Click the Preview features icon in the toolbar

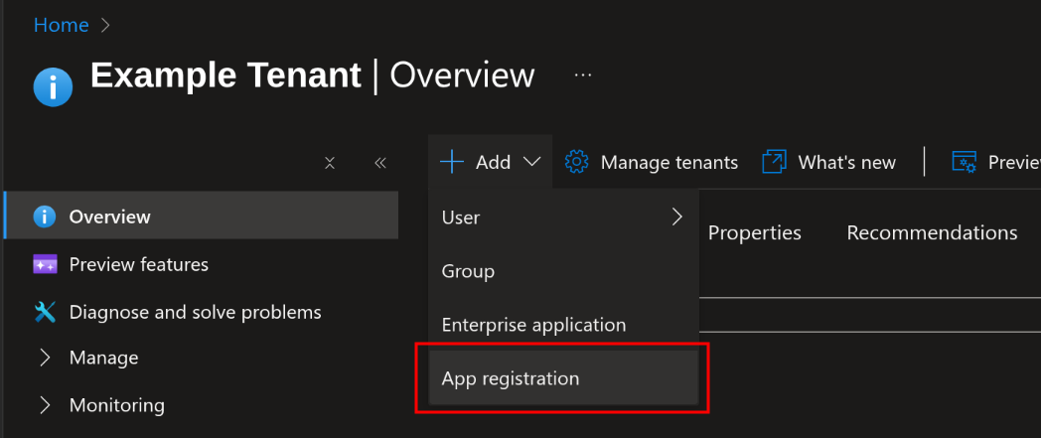[x=964, y=162]
